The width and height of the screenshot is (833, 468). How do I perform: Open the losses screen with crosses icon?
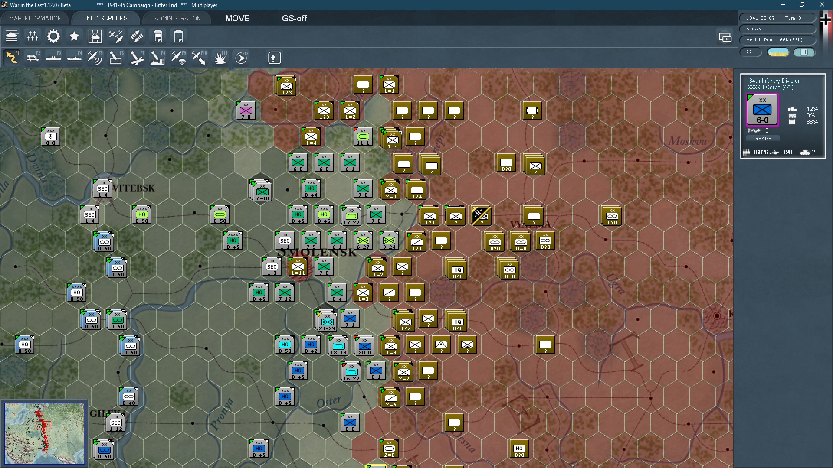(x=33, y=36)
